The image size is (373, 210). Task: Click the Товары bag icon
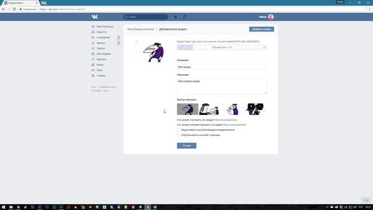coord(93,75)
